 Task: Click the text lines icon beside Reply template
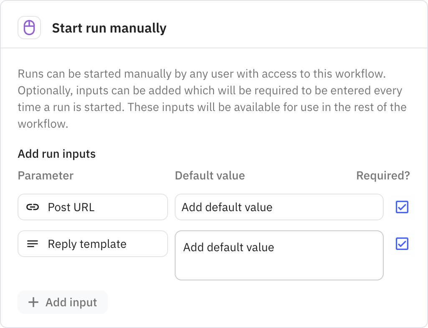coord(33,244)
